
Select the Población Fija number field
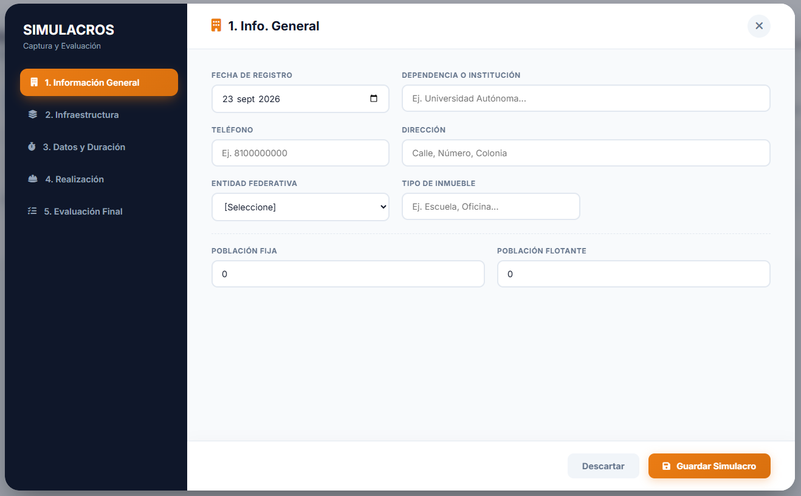coord(348,274)
